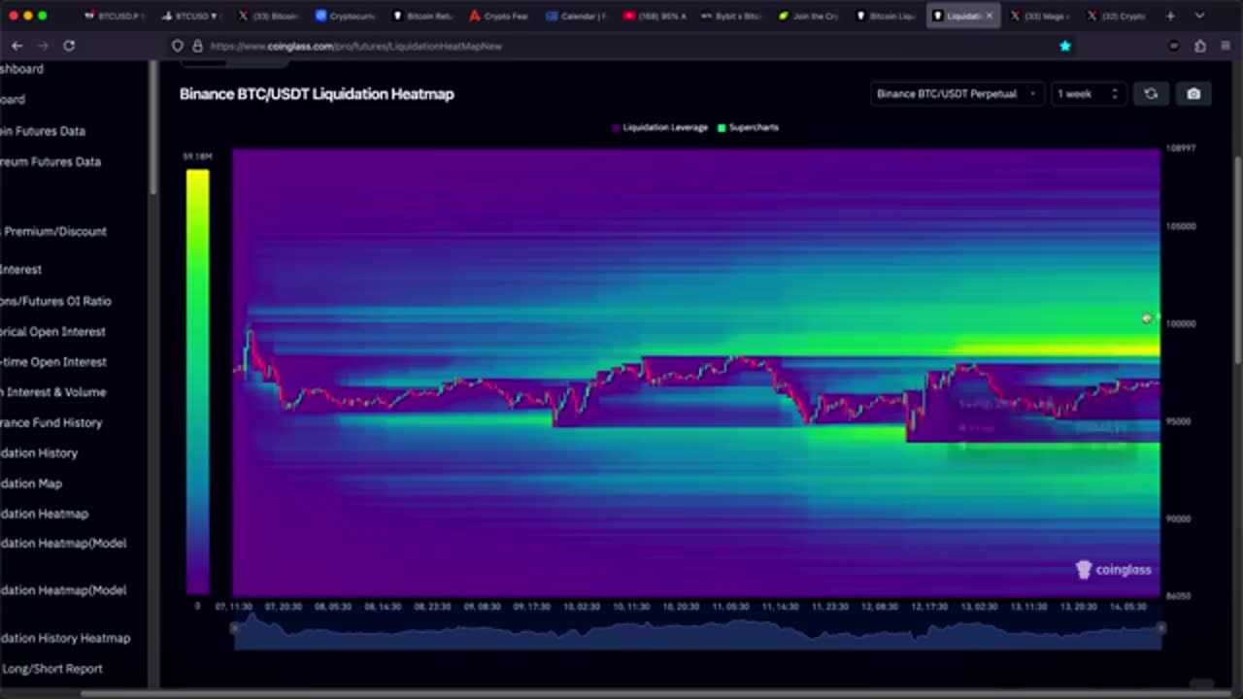Switch to the (168) YouTube browser tab
The height and width of the screenshot is (699, 1243).
(655, 16)
